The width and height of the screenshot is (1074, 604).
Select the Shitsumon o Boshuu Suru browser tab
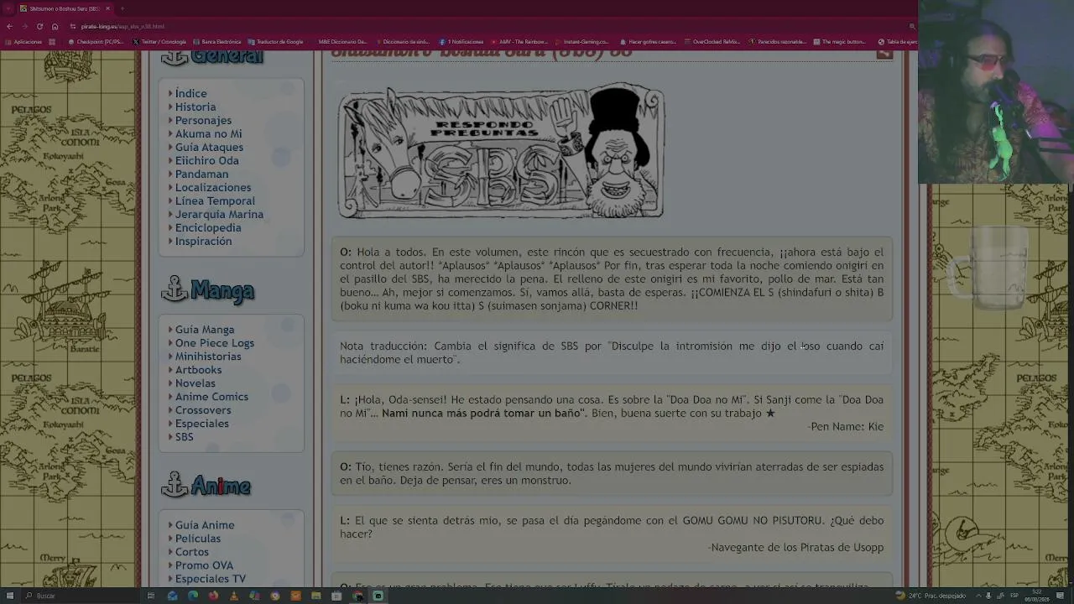click(65, 8)
